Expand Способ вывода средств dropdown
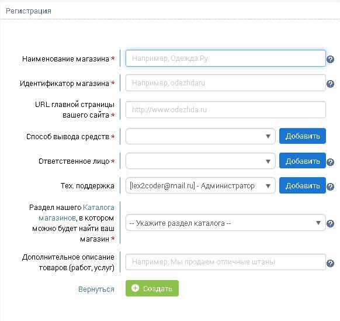Screen dimensions: 340x321 coord(200,136)
